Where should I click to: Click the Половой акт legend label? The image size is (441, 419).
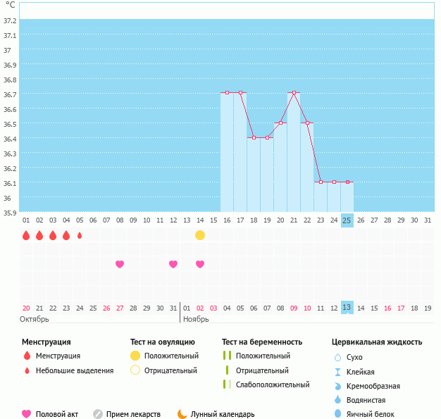tap(58, 414)
